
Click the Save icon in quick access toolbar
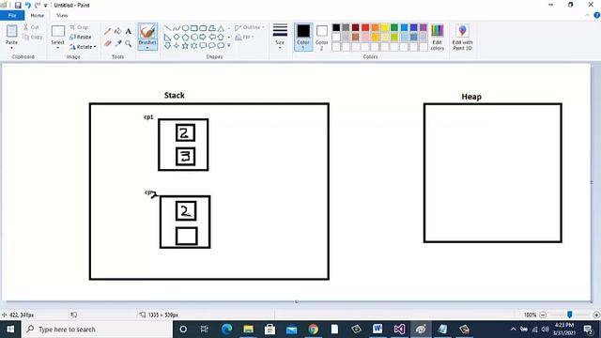(18, 5)
